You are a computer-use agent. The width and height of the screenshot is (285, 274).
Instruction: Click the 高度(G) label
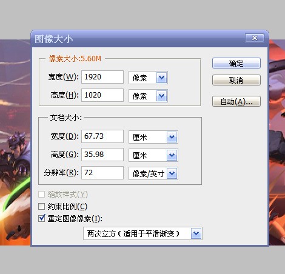(65, 155)
